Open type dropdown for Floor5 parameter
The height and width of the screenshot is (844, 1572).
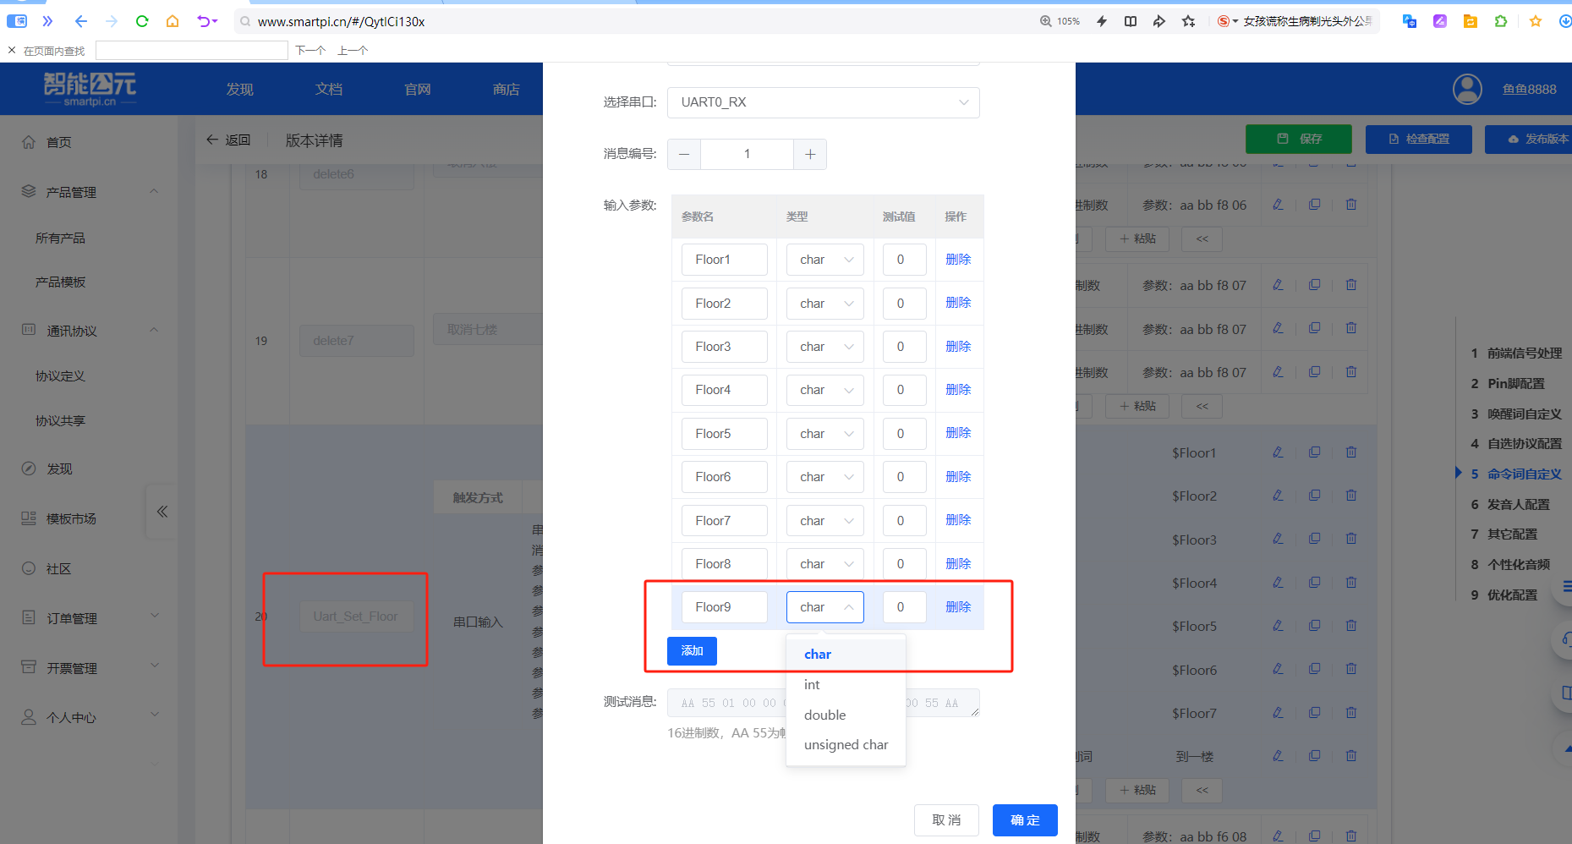pos(824,434)
